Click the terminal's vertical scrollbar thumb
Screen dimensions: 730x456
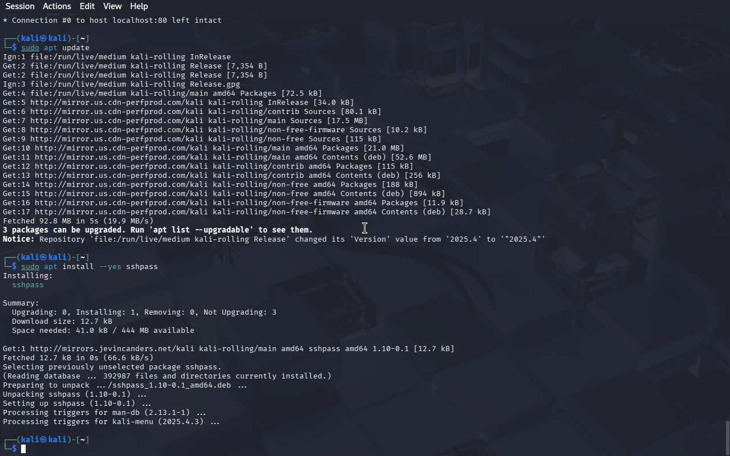(x=727, y=437)
